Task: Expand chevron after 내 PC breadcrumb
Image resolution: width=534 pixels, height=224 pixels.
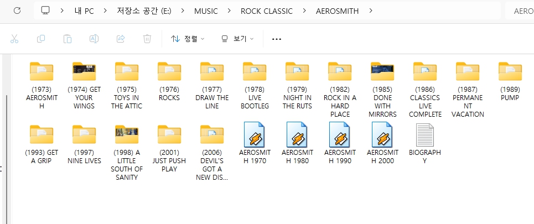Action: click(105, 11)
